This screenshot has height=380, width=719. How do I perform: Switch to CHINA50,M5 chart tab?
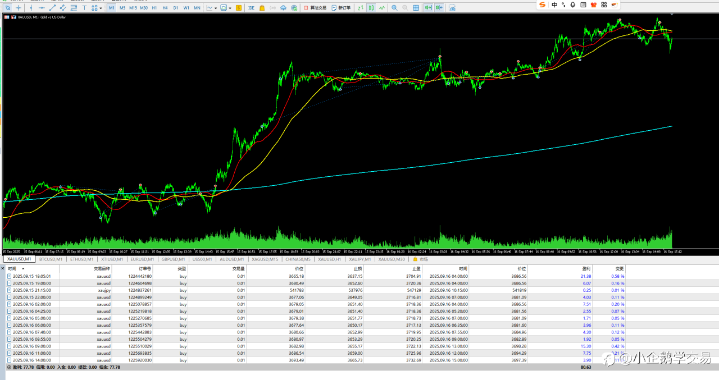pyautogui.click(x=298, y=259)
